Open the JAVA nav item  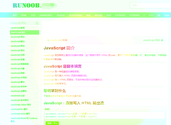pyautogui.click(x=167, y=15)
